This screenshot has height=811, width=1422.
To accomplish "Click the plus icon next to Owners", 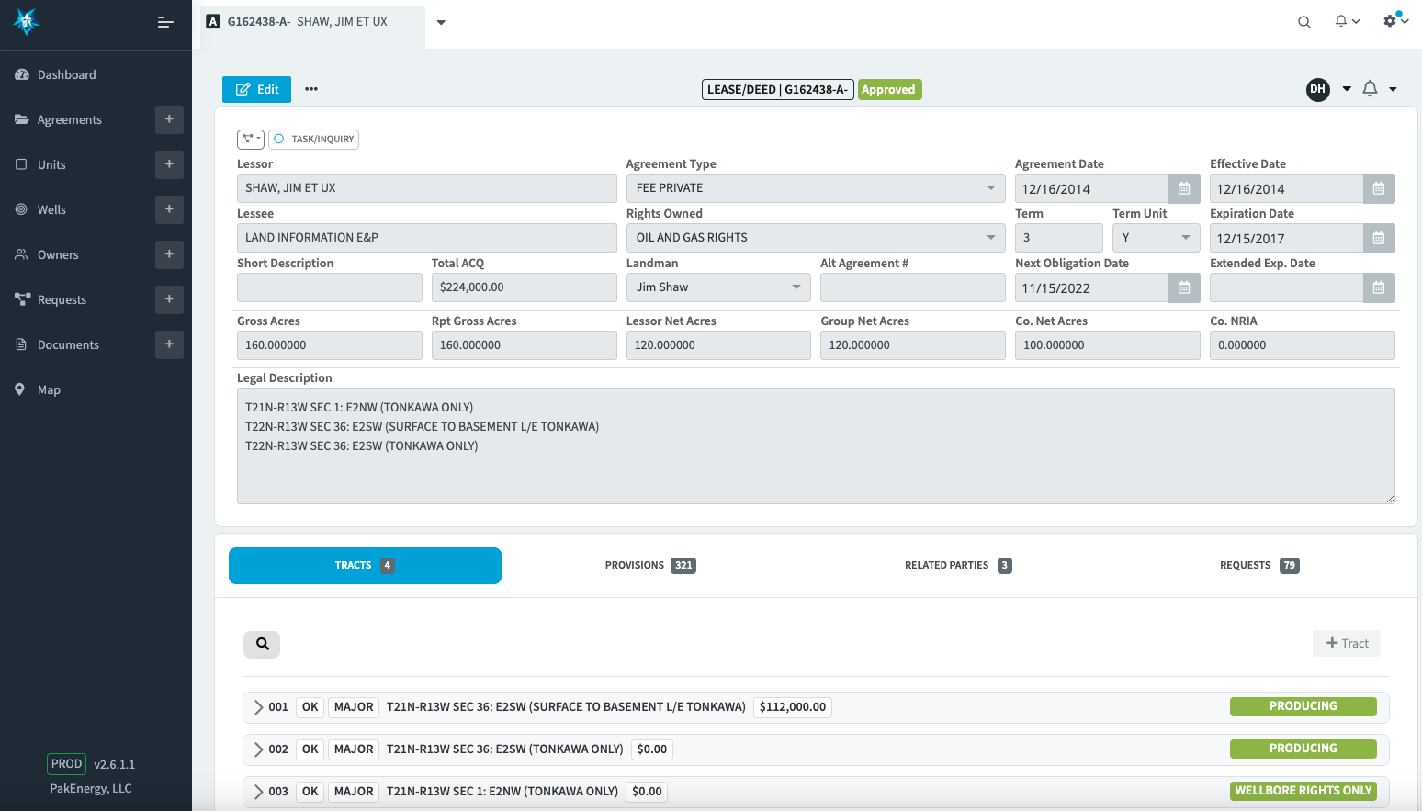I will tap(169, 254).
